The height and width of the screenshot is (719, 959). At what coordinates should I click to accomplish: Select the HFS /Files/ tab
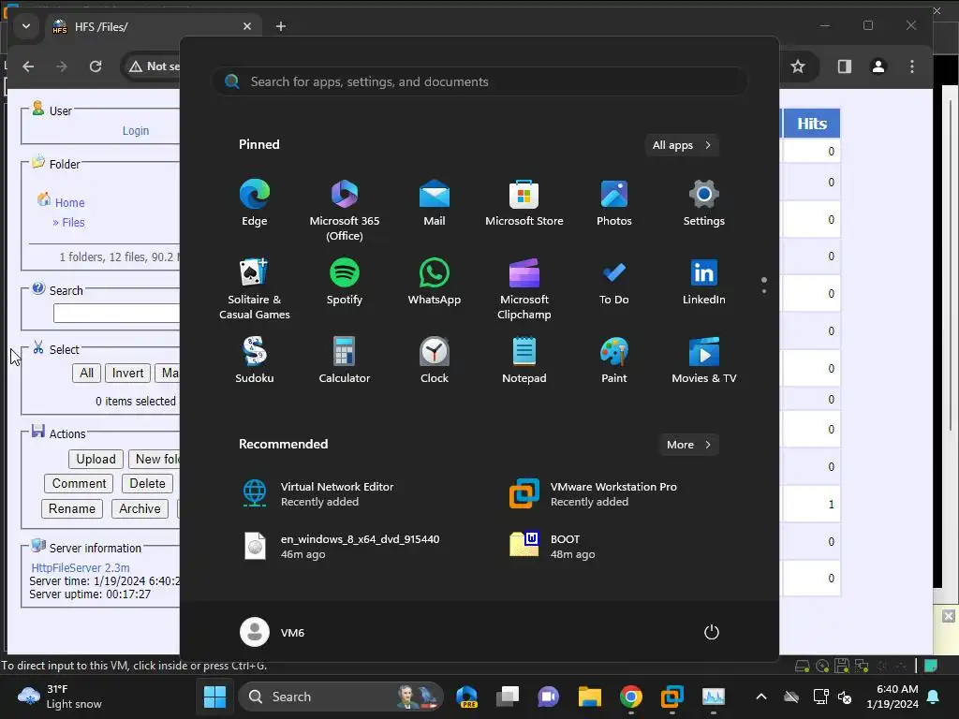[152, 26]
